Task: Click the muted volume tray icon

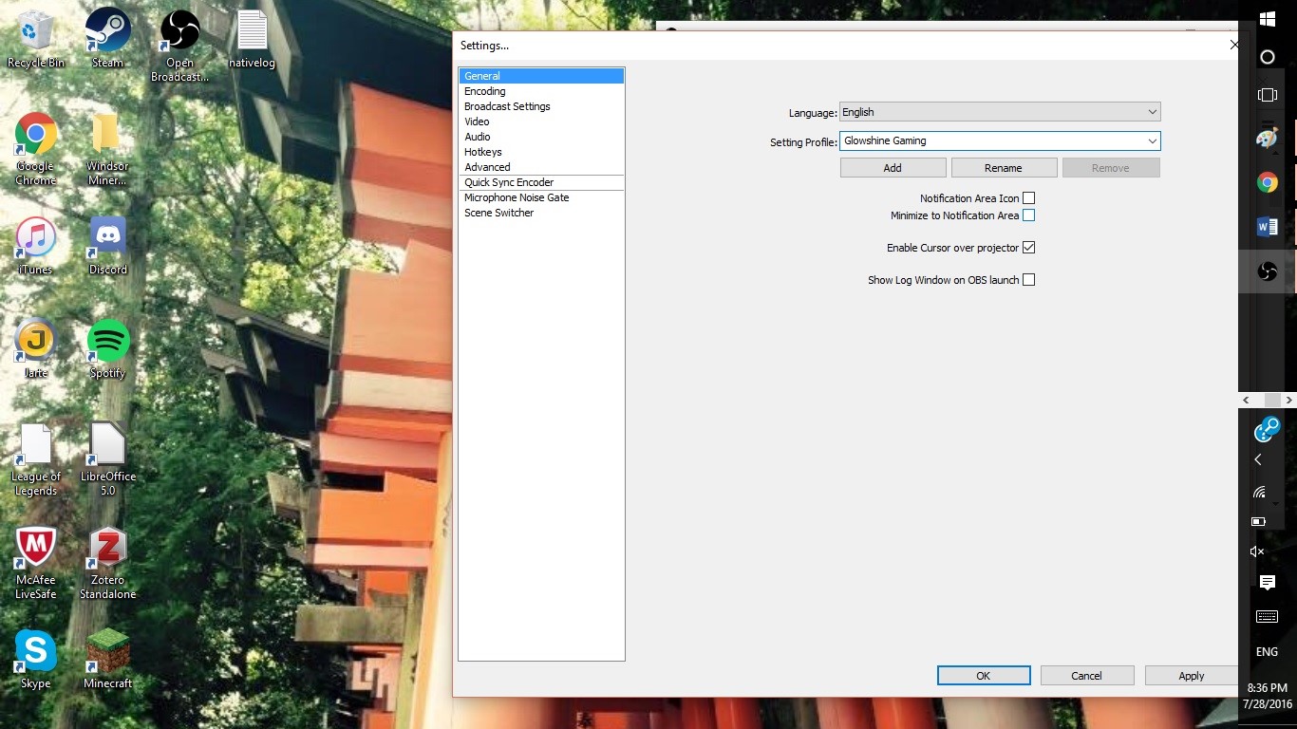Action: [1258, 551]
